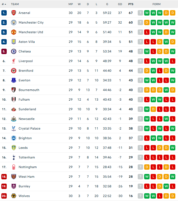The image size is (178, 201).
Task: Click the Wolves club badge
Action: pos(14,196)
